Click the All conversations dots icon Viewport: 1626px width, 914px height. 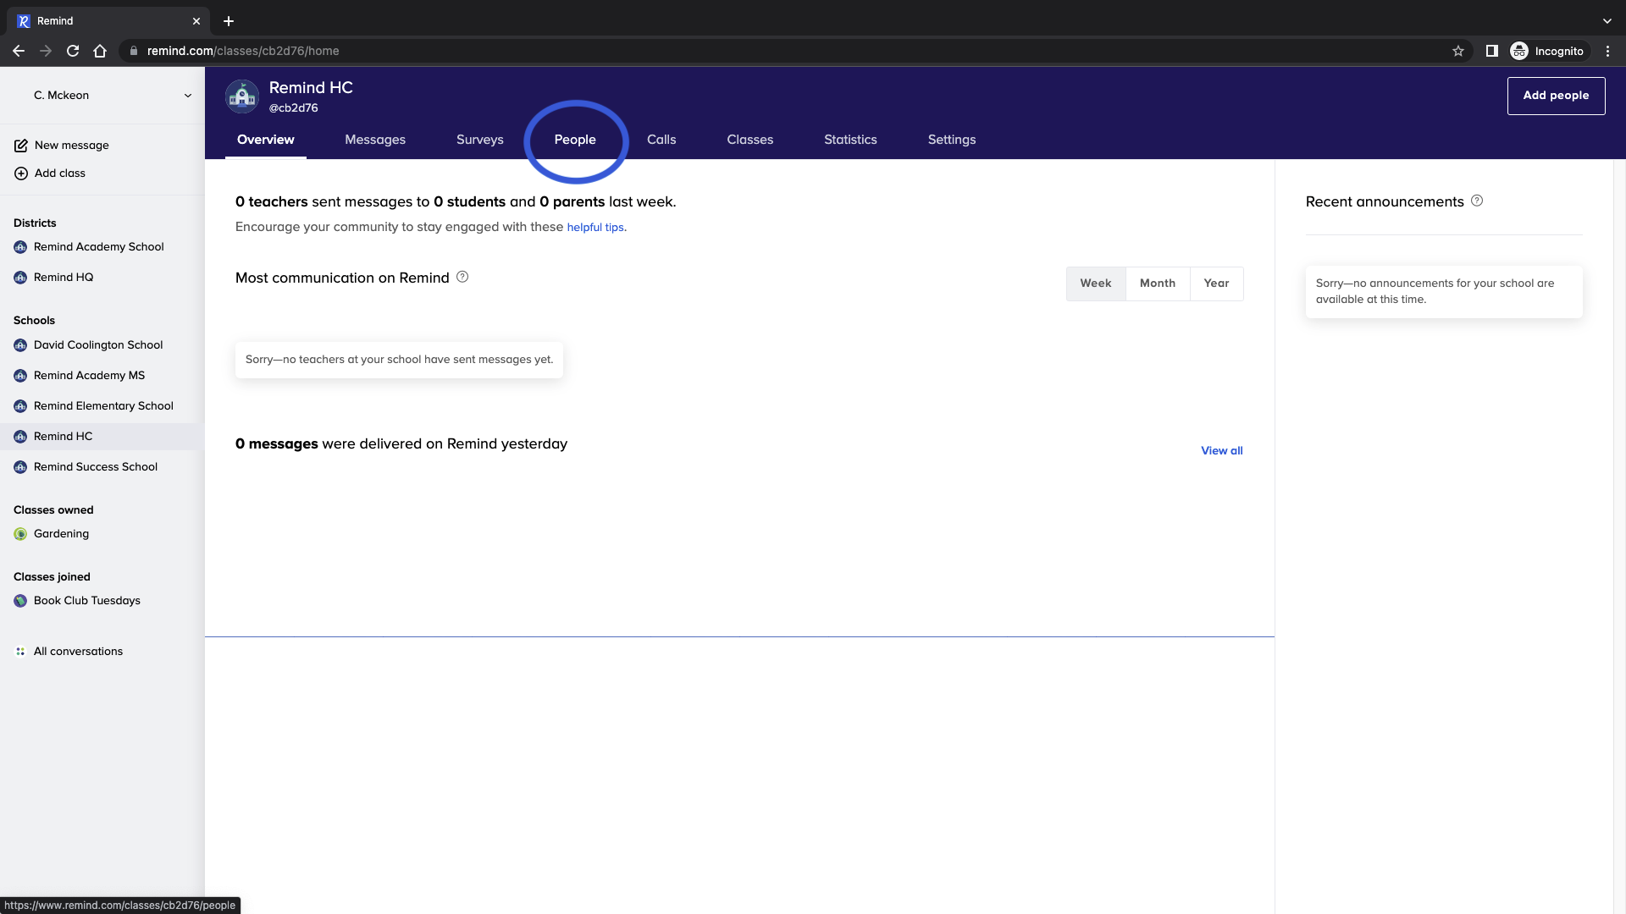tap(20, 652)
